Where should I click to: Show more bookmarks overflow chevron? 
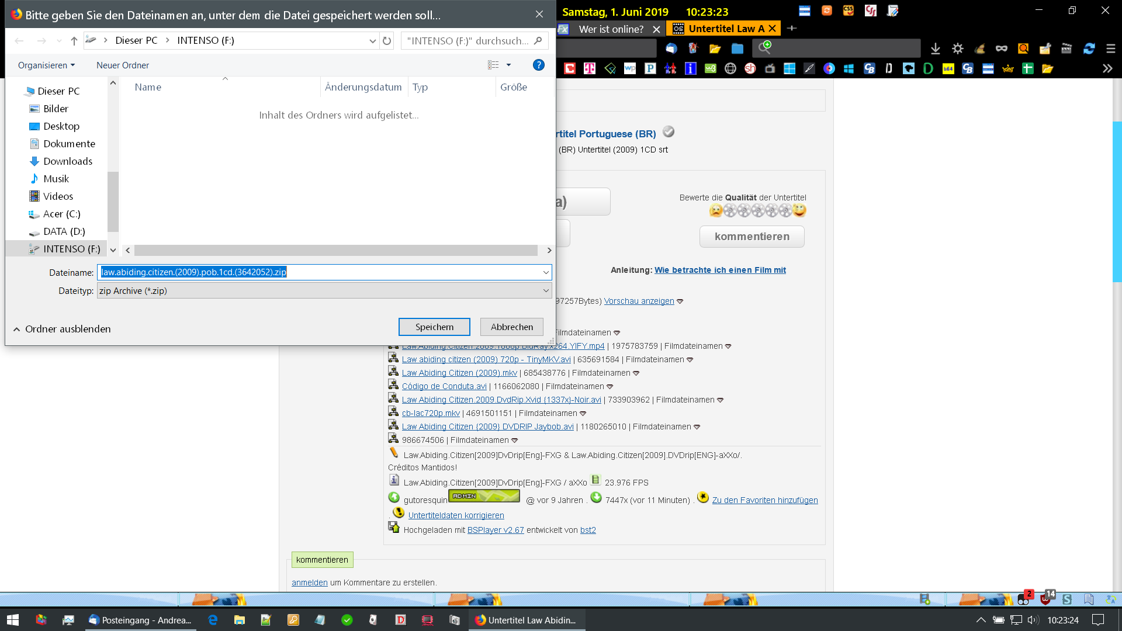pyautogui.click(x=1107, y=69)
